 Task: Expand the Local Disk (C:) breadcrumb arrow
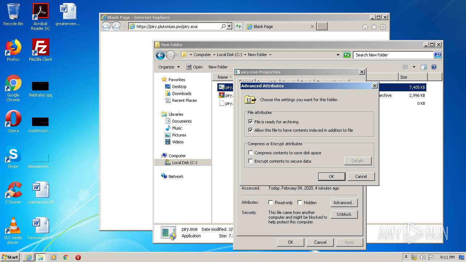pyautogui.click(x=245, y=55)
